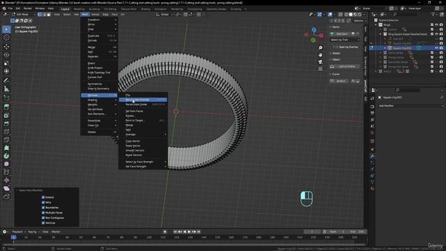Click the current frame timeline marker
This screenshot has height=251, width=446.
coord(13,237)
